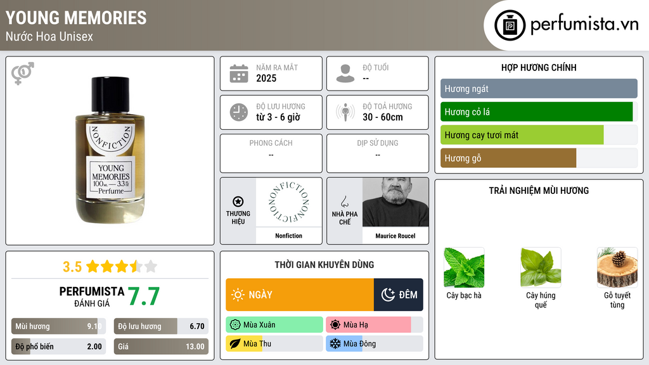Open the Gỗ tuyết tùng cedarwood image

pos(617,267)
